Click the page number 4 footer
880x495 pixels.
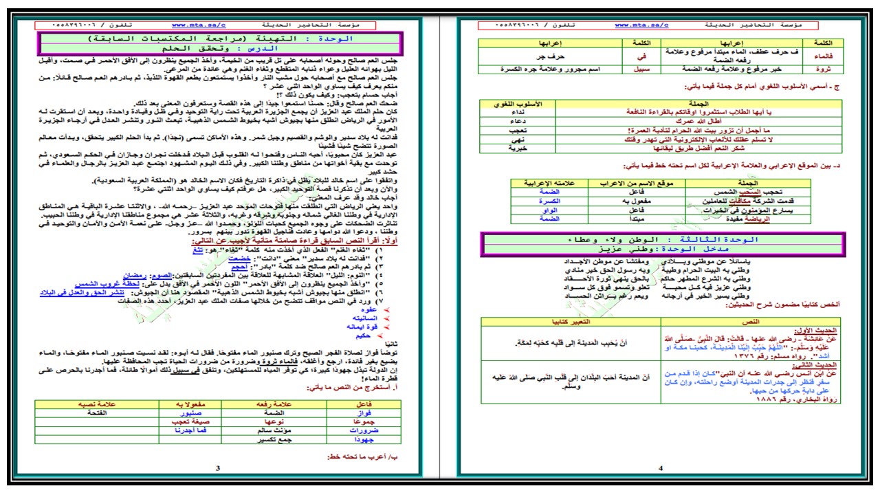coord(660,468)
